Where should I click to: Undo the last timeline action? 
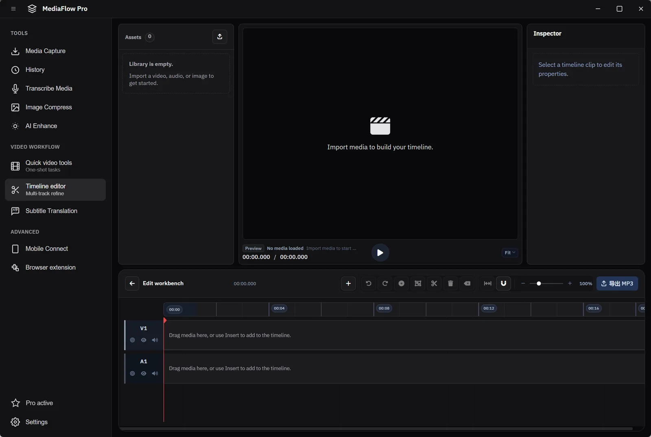[x=369, y=283]
